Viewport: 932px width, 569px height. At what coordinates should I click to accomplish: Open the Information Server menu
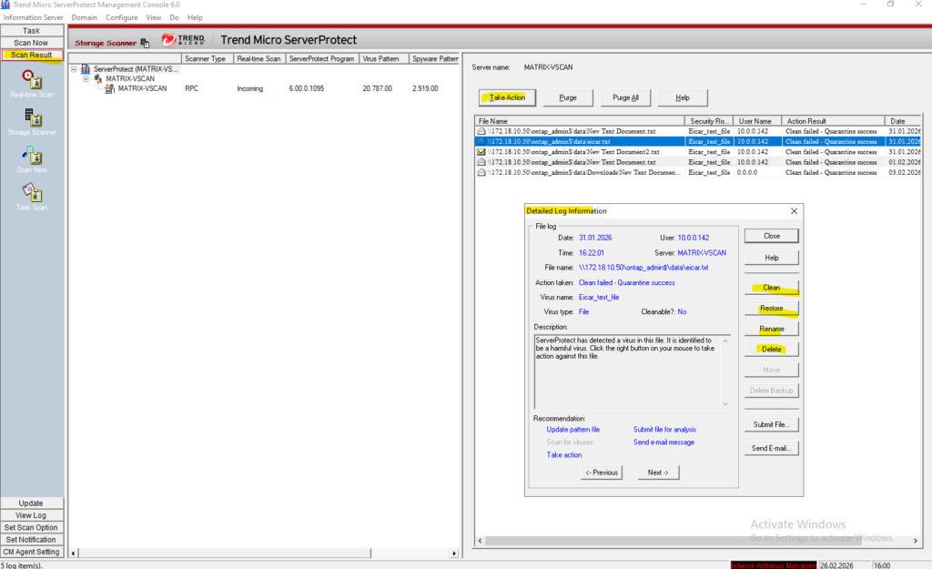[x=32, y=17]
